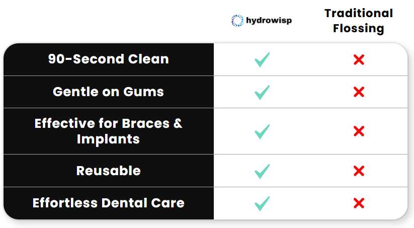Click the green checkmark for 90-Second Clean

[x=262, y=60]
